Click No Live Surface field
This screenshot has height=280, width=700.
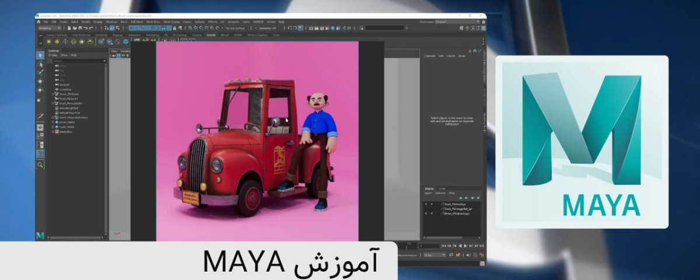coord(235,28)
